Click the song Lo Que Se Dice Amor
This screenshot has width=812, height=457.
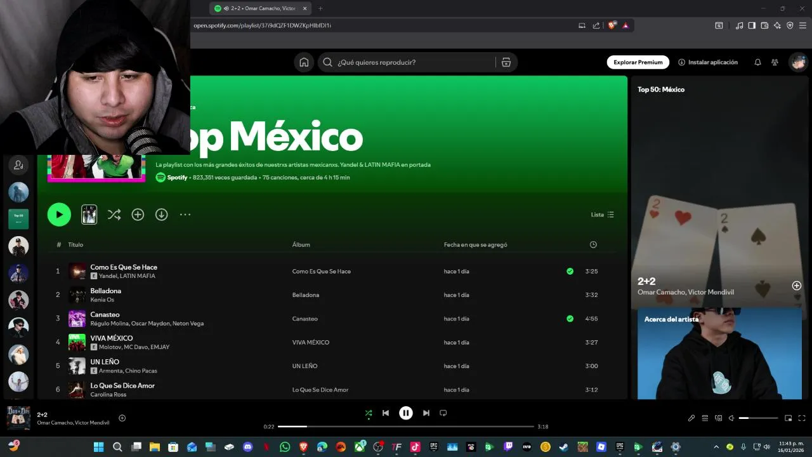pyautogui.click(x=122, y=386)
